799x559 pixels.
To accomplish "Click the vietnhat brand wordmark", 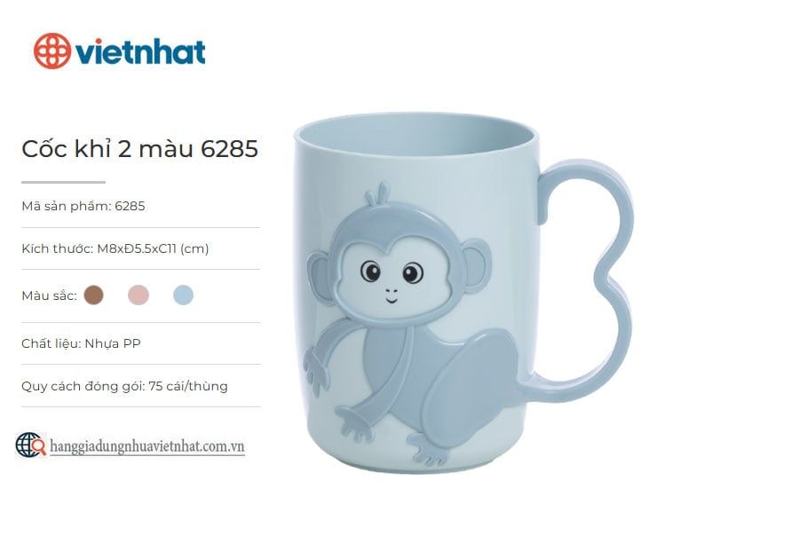I will click(140, 52).
